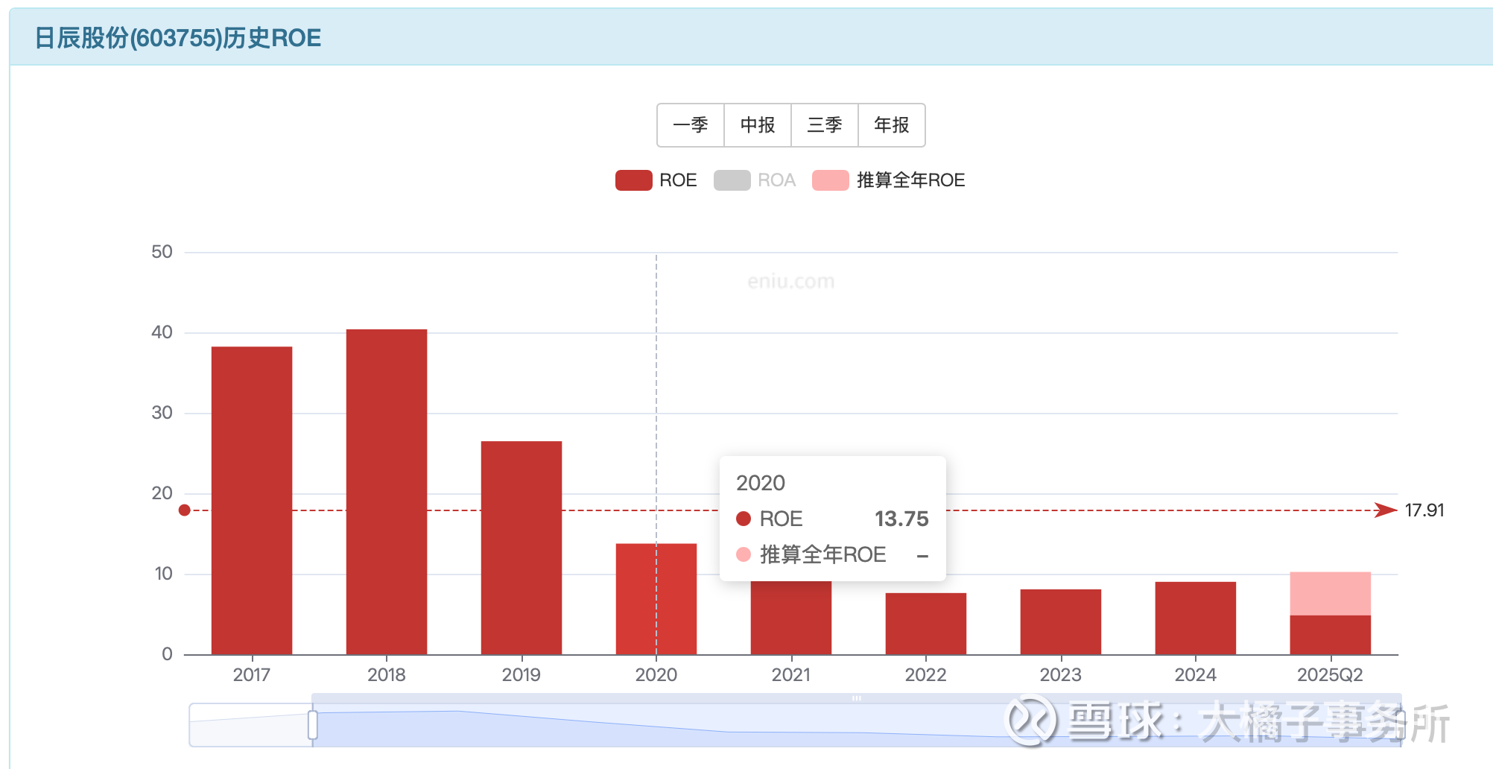Switch to the 一季 report tab
Image resolution: width=1493 pixels, height=769 pixels.
point(691,125)
